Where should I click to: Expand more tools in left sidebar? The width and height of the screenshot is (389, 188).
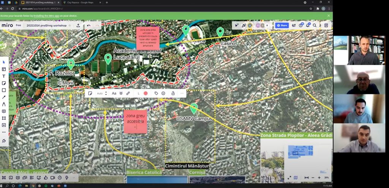pyautogui.click(x=4, y=132)
